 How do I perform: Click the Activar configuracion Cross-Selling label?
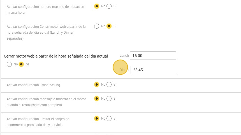(33, 85)
